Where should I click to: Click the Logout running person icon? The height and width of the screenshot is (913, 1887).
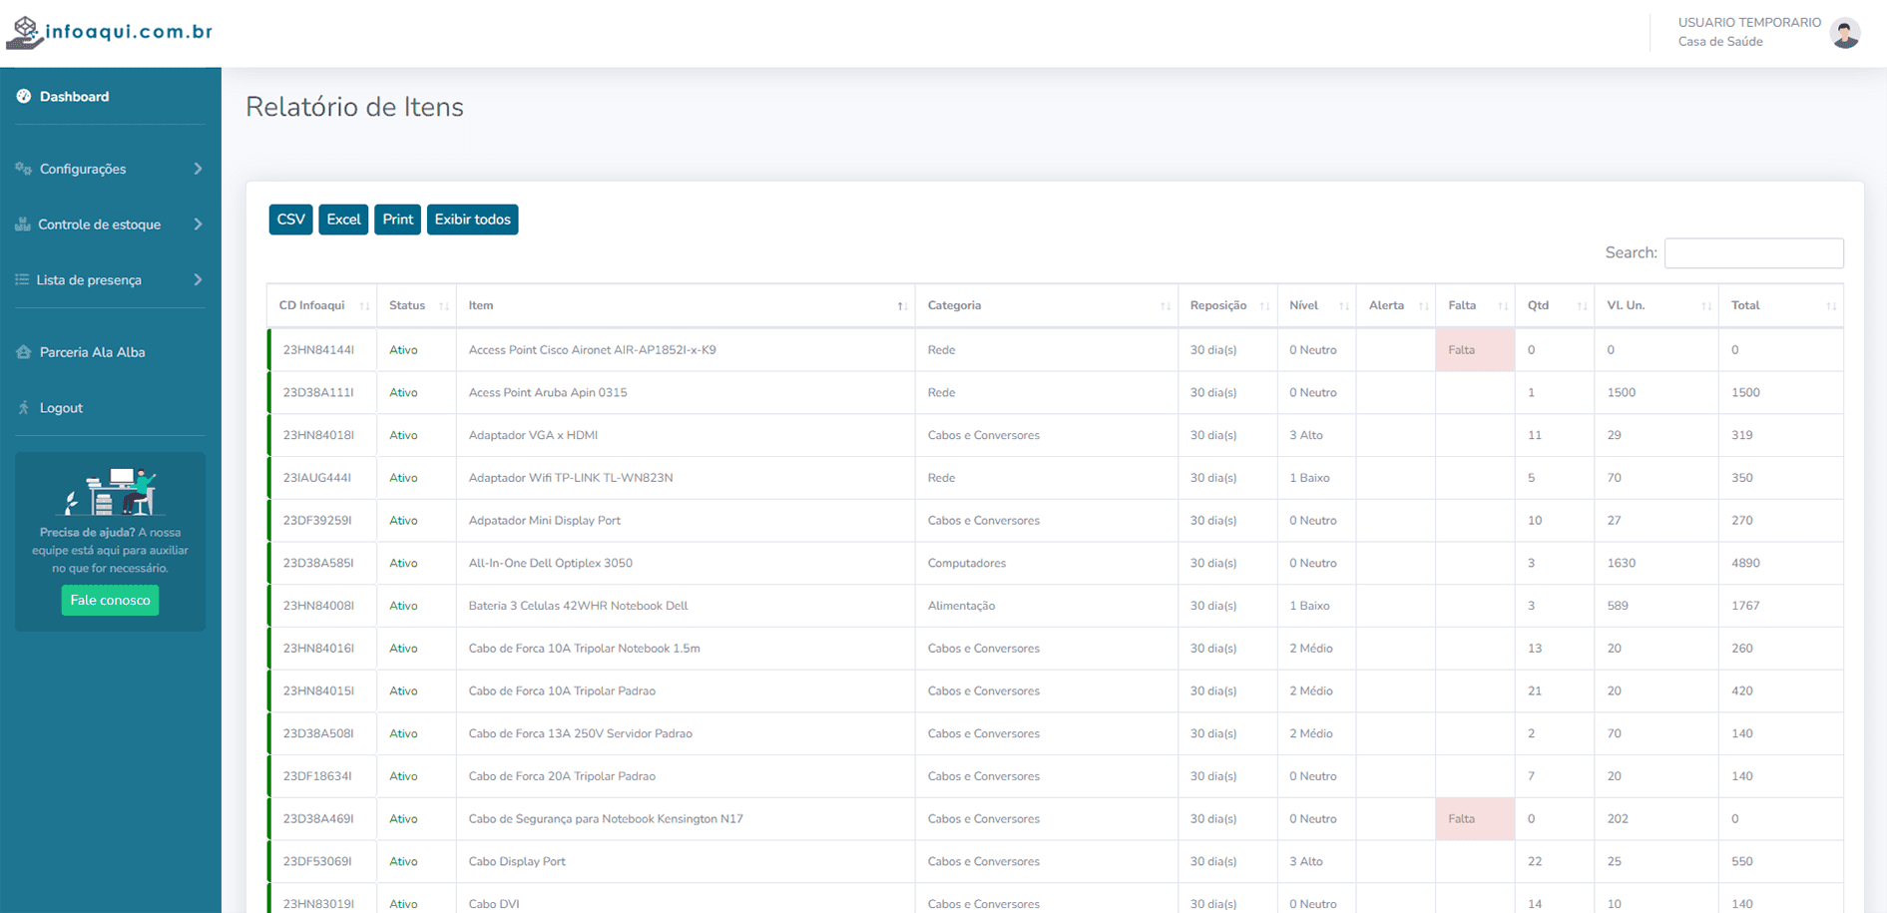point(24,408)
